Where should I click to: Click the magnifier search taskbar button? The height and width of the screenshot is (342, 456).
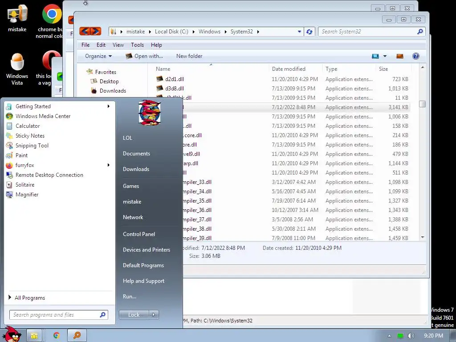[x=77, y=336]
